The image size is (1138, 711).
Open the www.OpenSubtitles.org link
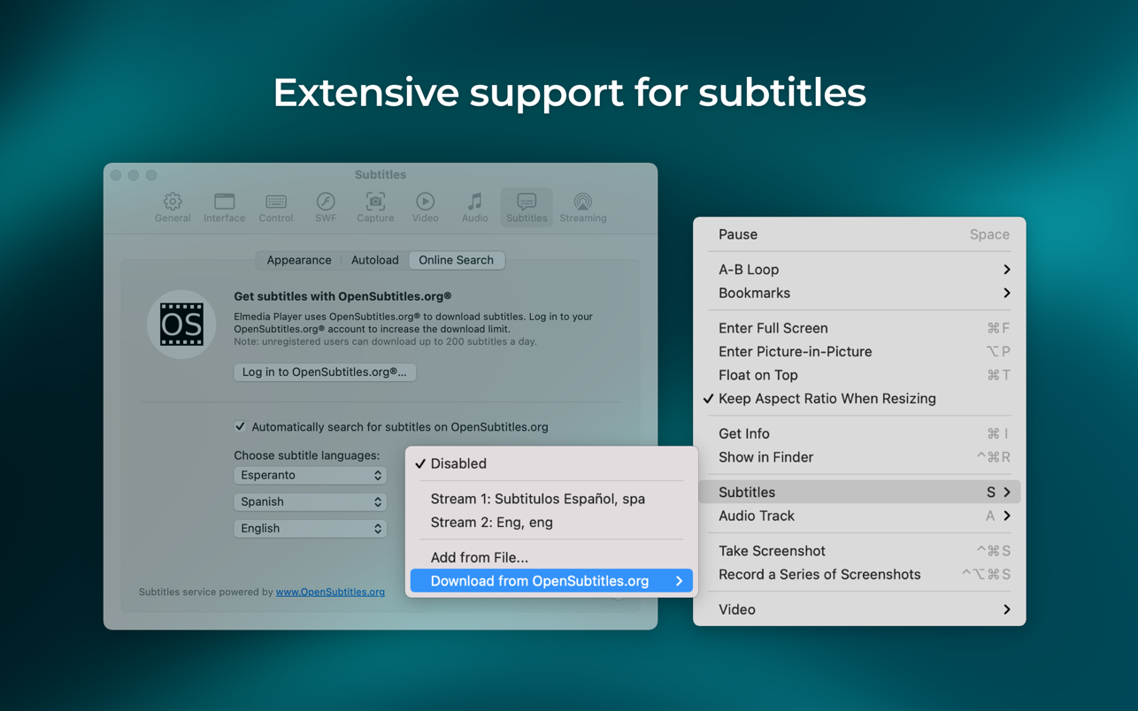tap(330, 592)
